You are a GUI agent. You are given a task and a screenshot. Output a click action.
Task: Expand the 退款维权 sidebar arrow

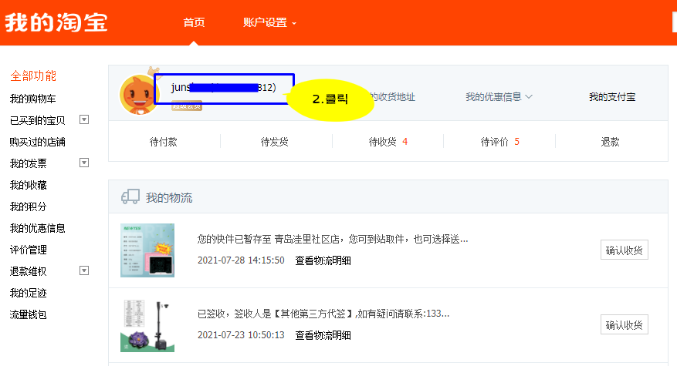coord(84,270)
